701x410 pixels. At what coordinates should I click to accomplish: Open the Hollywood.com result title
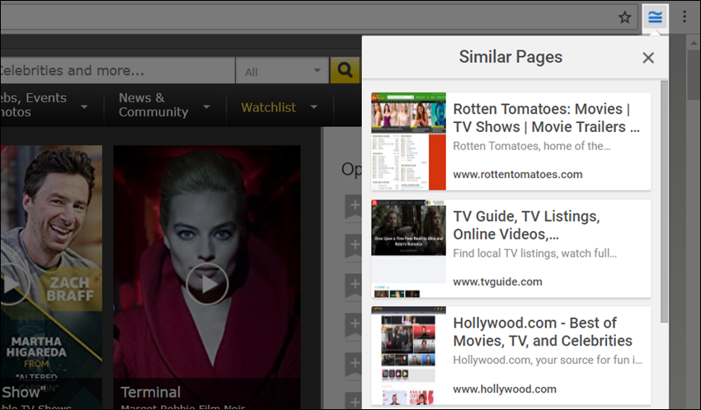click(x=543, y=332)
